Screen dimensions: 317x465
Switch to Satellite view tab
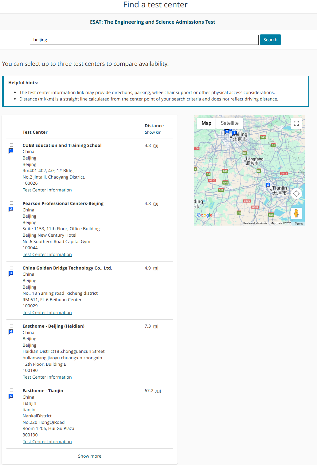click(229, 123)
